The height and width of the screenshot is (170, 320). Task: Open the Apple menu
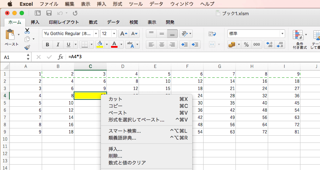[x=9, y=4]
